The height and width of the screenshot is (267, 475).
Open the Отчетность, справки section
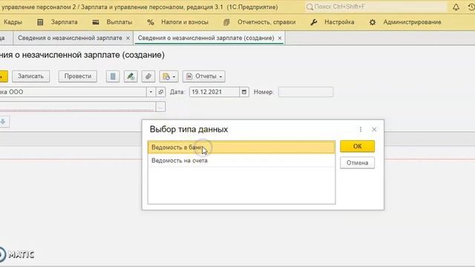[266, 22]
